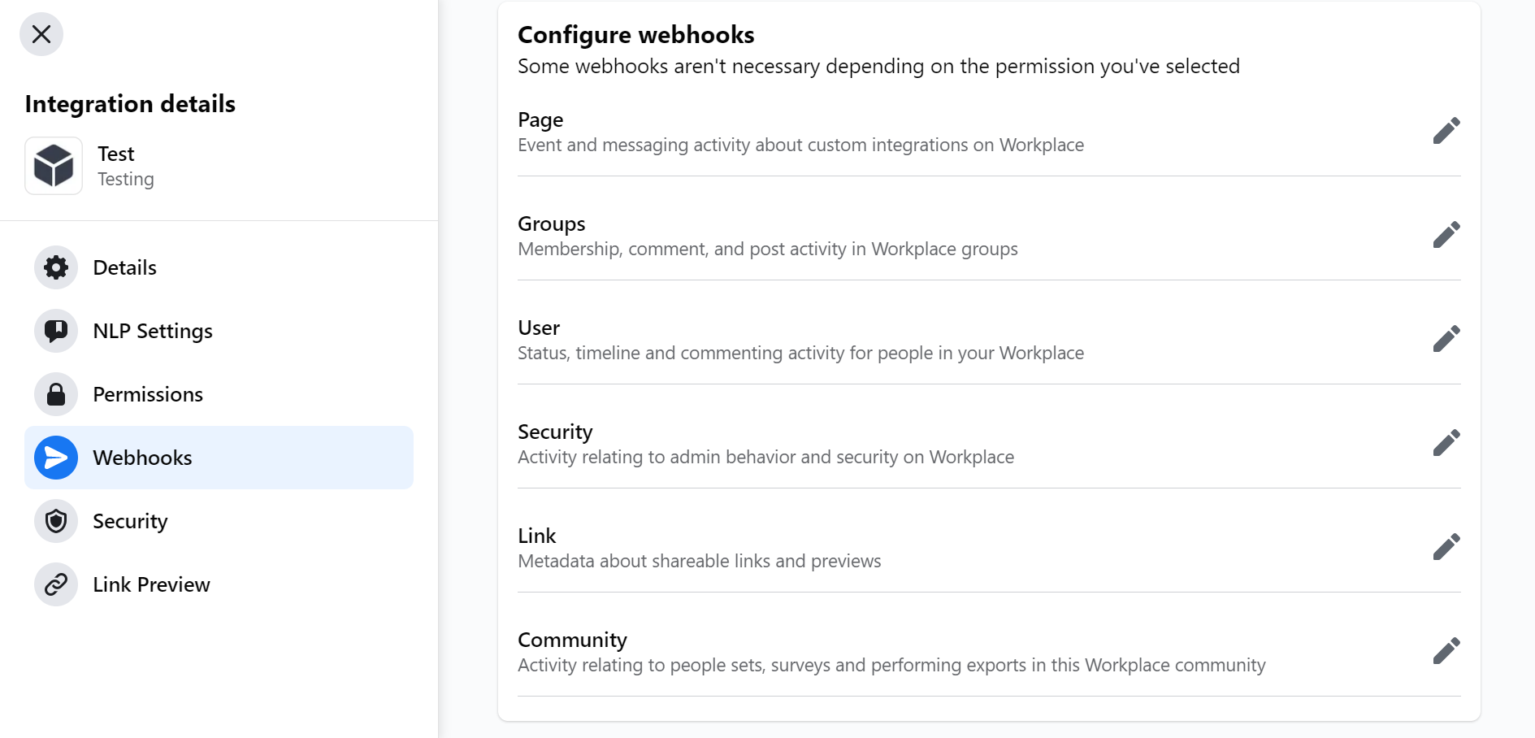Screen dimensions: 1535x738
Task: Click the "Integration details" heading
Action: pyautogui.click(x=130, y=104)
